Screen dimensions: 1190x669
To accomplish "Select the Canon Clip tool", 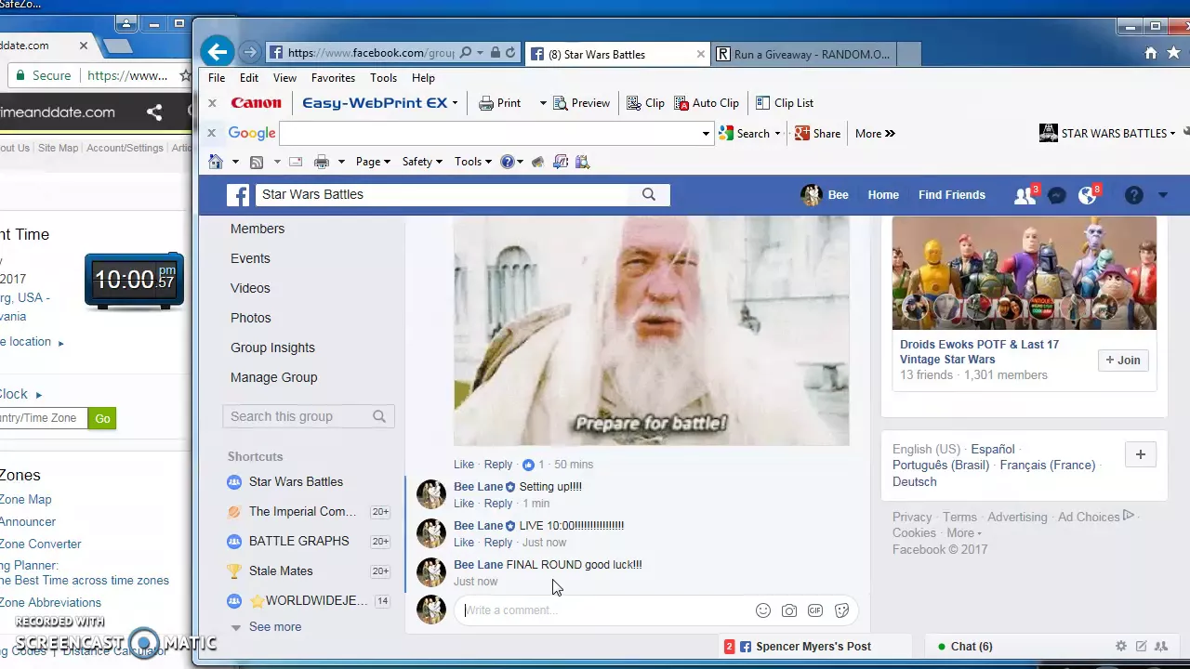I will click(645, 103).
